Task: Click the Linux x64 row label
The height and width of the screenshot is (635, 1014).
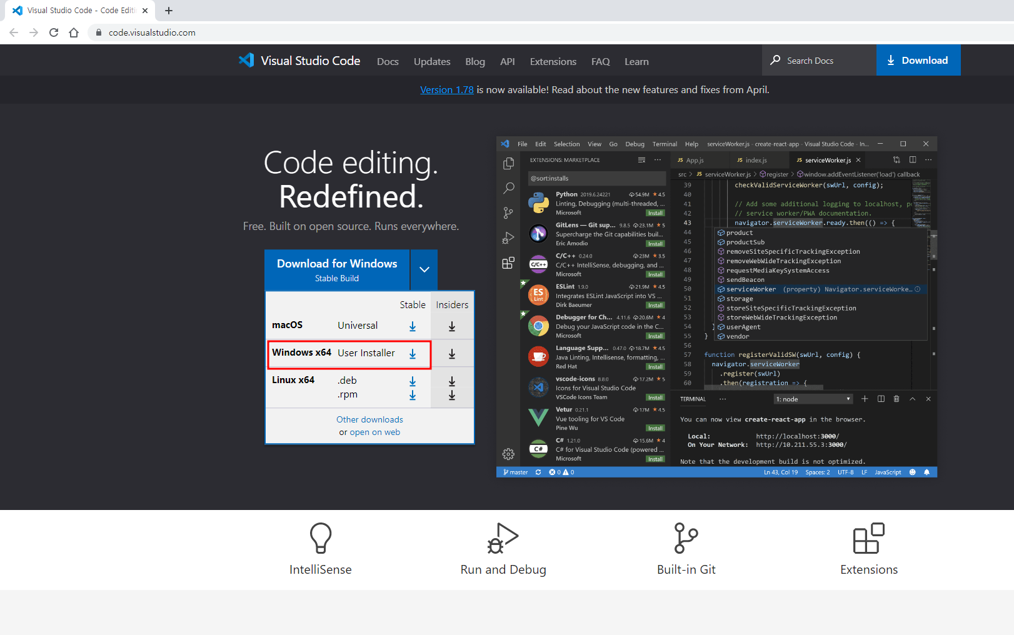Action: point(293,380)
